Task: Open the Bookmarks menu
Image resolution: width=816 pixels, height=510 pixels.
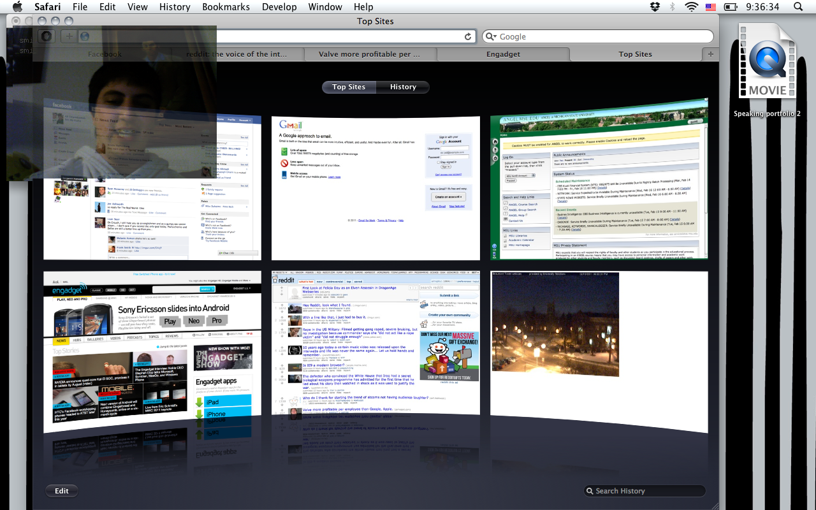Action: [226, 7]
